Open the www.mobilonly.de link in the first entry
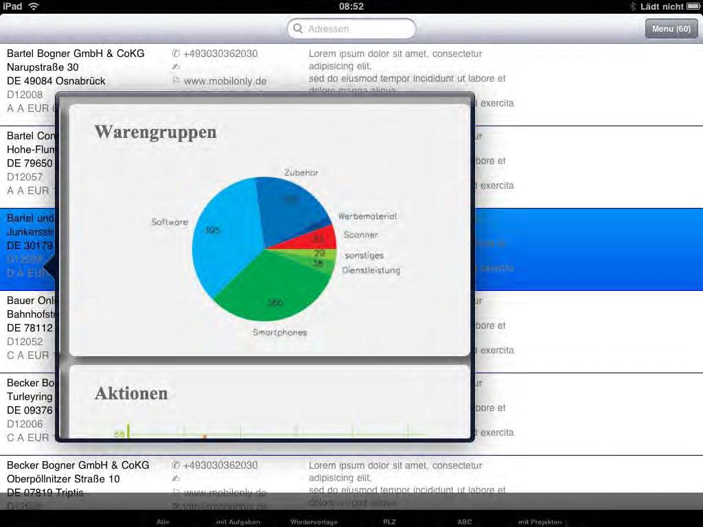The height and width of the screenshot is (527, 703). point(224,81)
